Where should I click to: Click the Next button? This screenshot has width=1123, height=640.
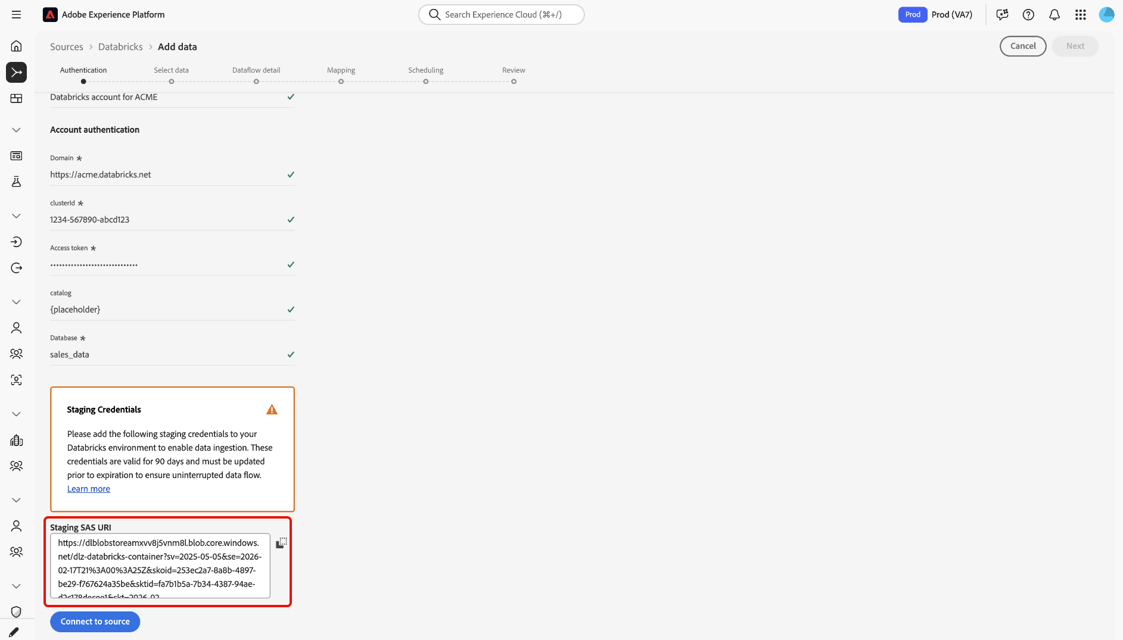coord(1075,46)
